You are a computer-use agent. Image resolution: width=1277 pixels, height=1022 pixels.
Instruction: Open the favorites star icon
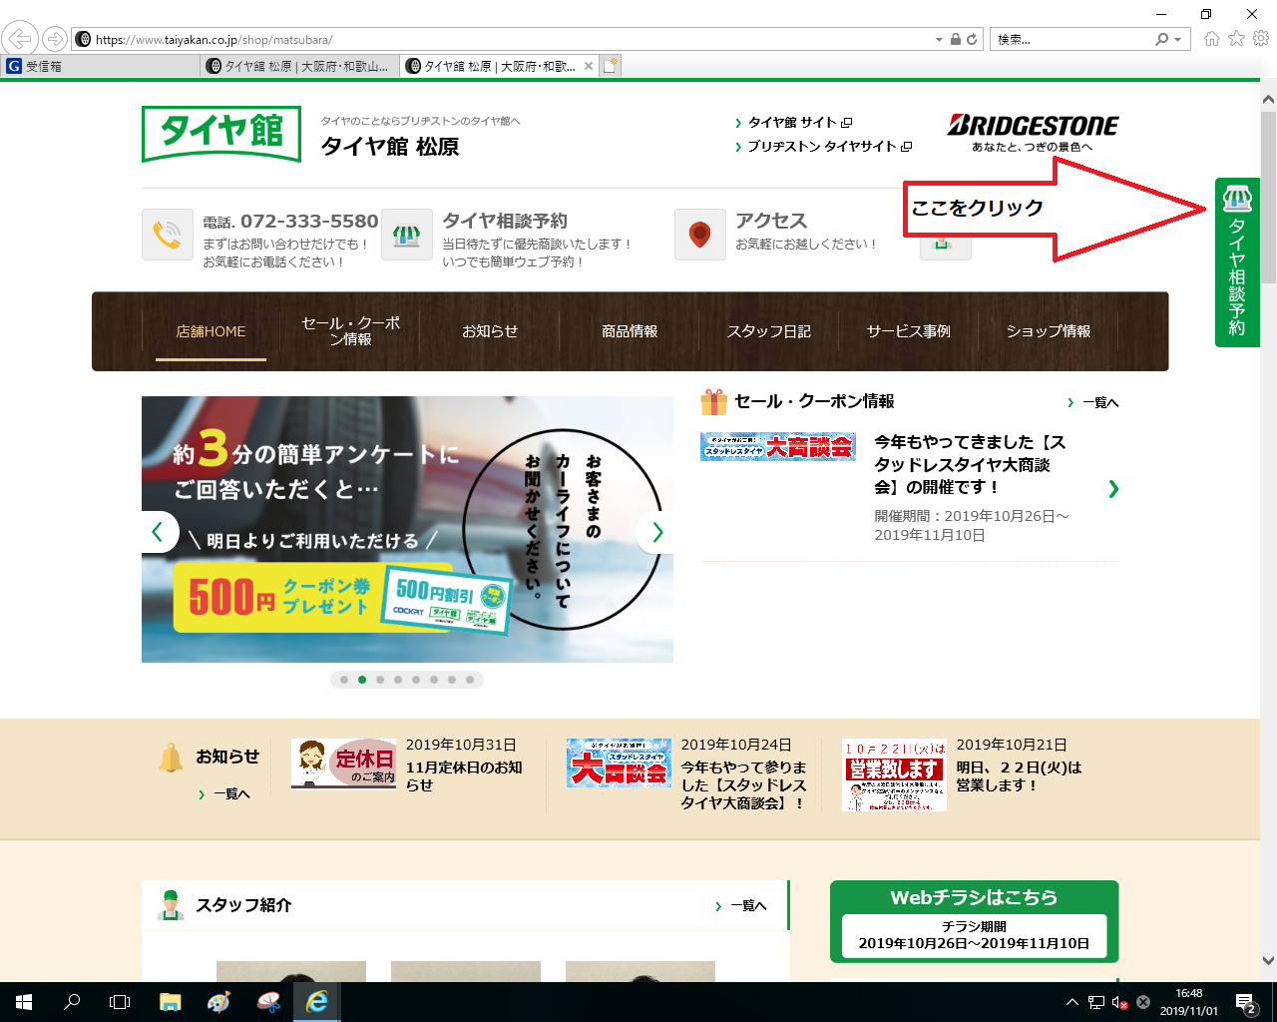click(x=1236, y=39)
